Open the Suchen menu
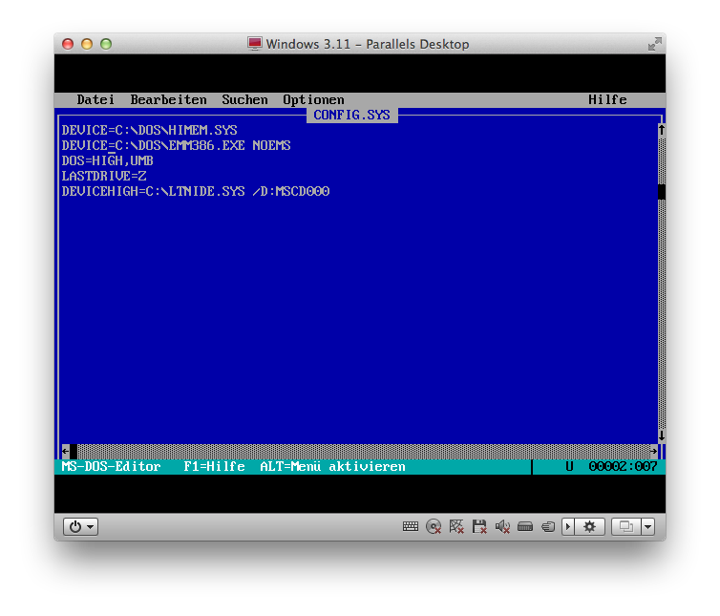720x616 pixels. 244,99
